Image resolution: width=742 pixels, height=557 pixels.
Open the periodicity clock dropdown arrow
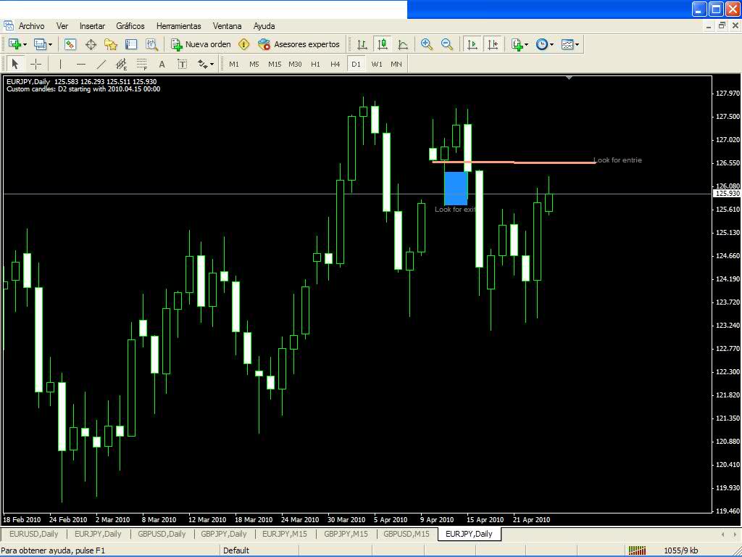[x=551, y=45]
